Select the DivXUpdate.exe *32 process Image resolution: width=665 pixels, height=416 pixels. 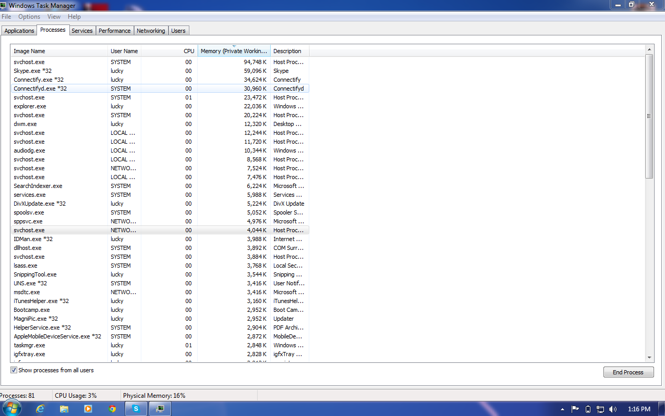[160, 204]
